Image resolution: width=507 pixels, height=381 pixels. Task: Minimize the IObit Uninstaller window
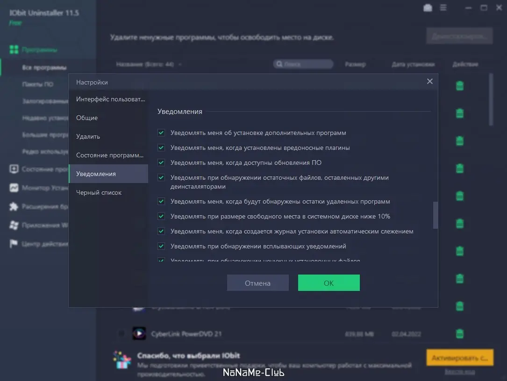468,8
